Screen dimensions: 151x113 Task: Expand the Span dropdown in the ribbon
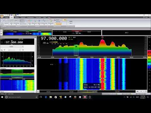tap(11, 22)
